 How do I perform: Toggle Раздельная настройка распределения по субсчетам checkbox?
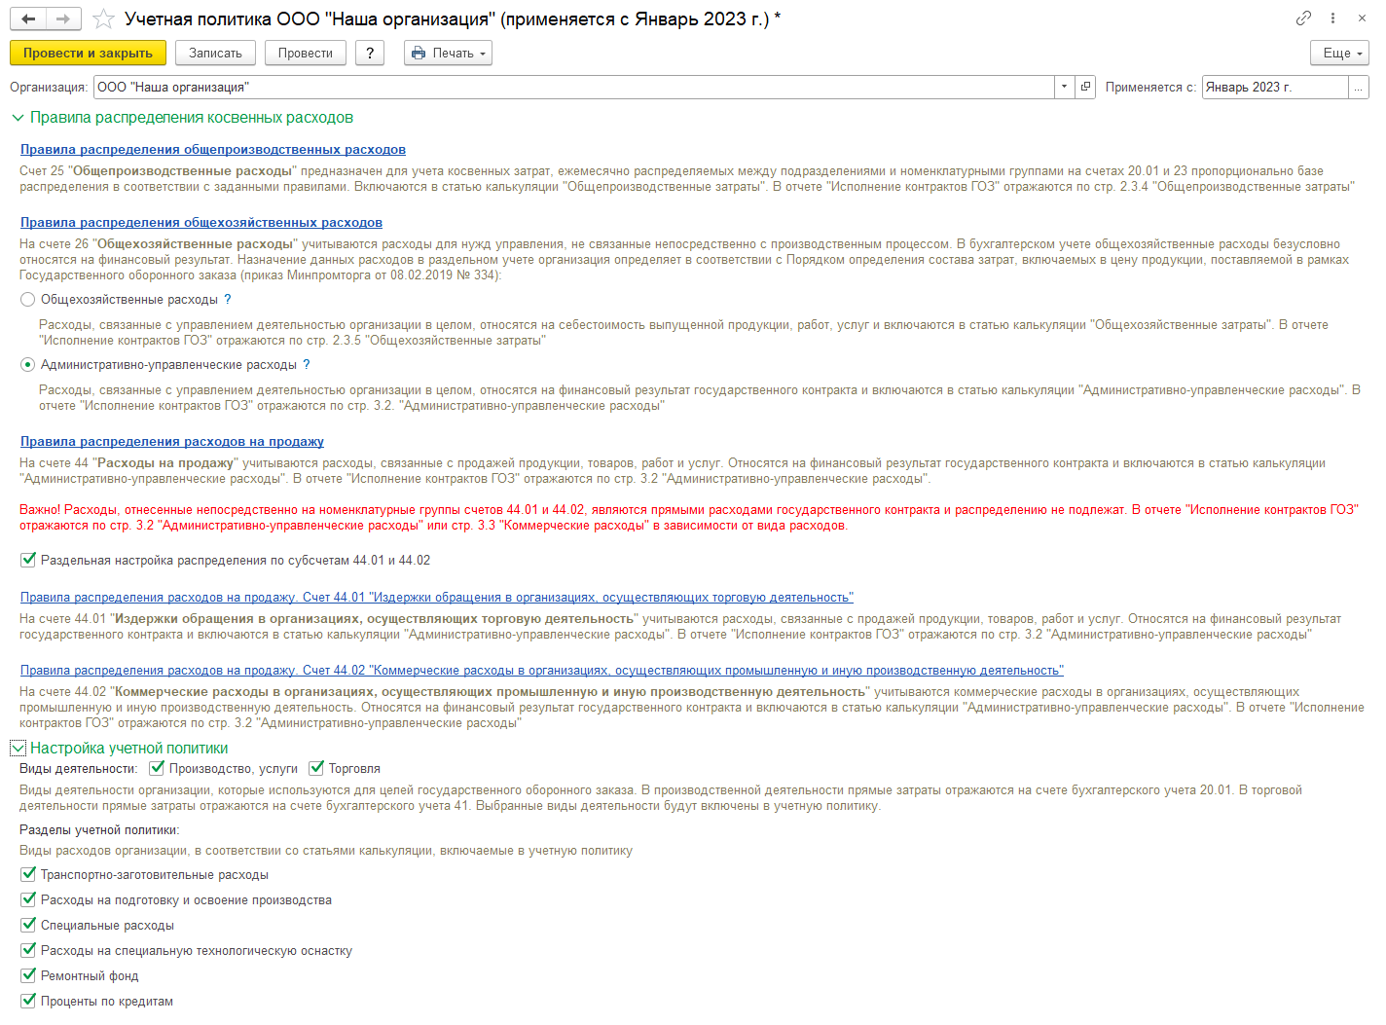click(28, 560)
